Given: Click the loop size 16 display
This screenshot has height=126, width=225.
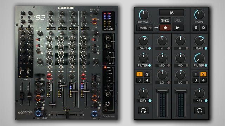Looking at the screenshot, I should (171, 13).
